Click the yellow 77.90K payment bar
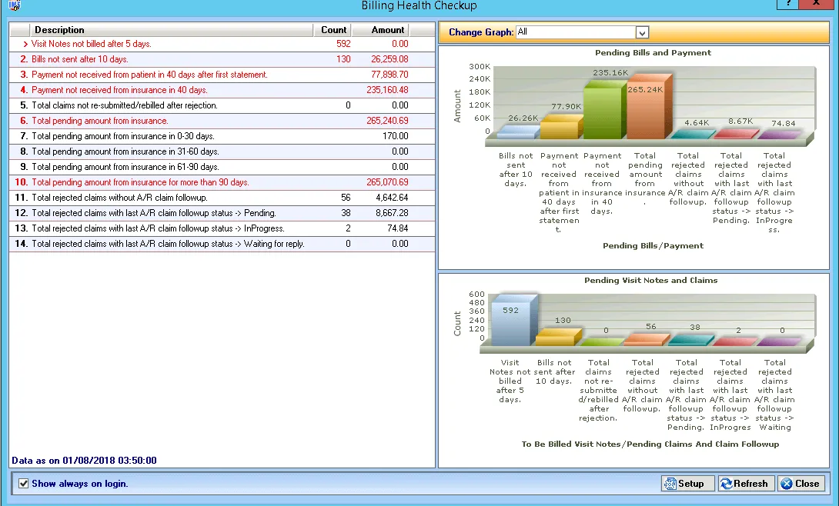Screen dimensions: 839x506 [x=560, y=128]
